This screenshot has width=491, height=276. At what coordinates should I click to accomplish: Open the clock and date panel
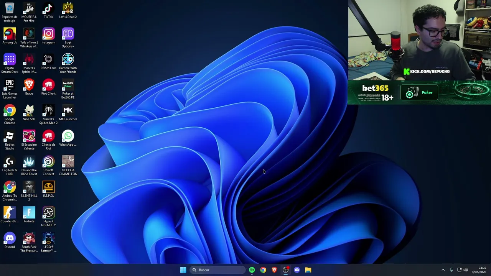click(x=479, y=270)
